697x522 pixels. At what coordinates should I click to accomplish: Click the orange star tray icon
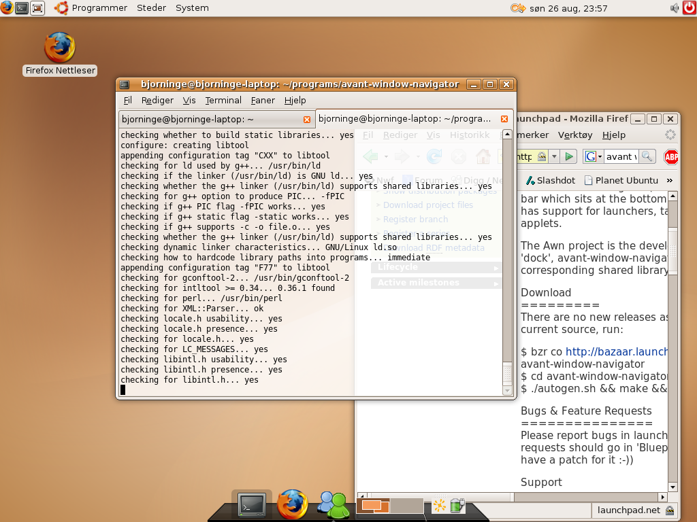point(440,506)
